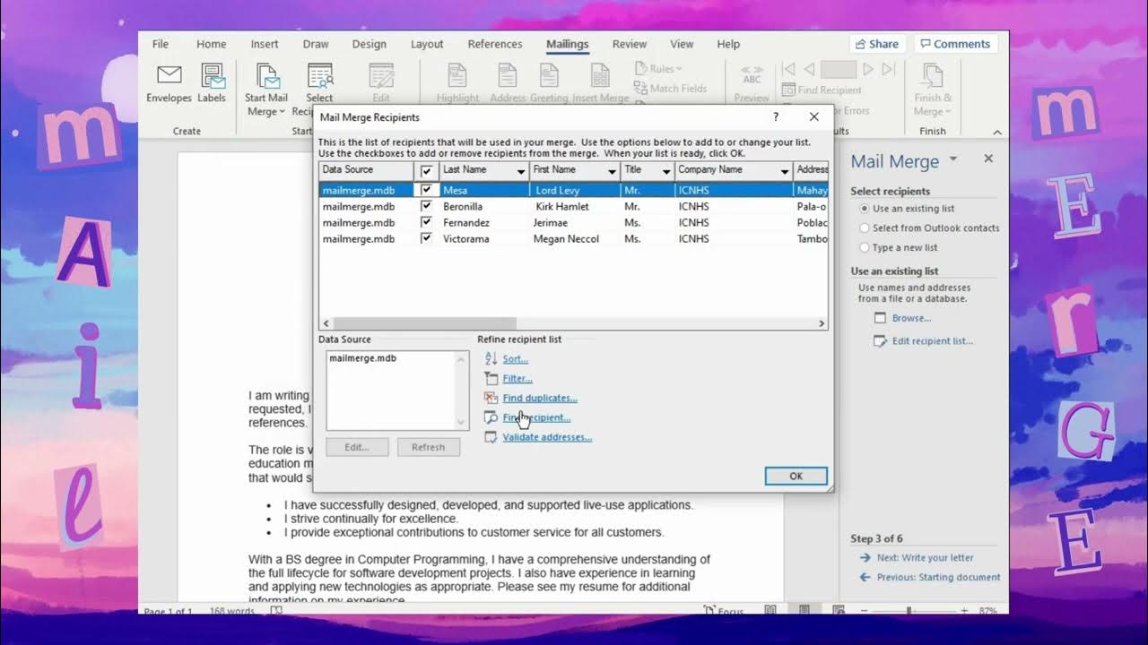The width and height of the screenshot is (1148, 645).
Task: Click the Validate addresses... link
Action: (547, 438)
